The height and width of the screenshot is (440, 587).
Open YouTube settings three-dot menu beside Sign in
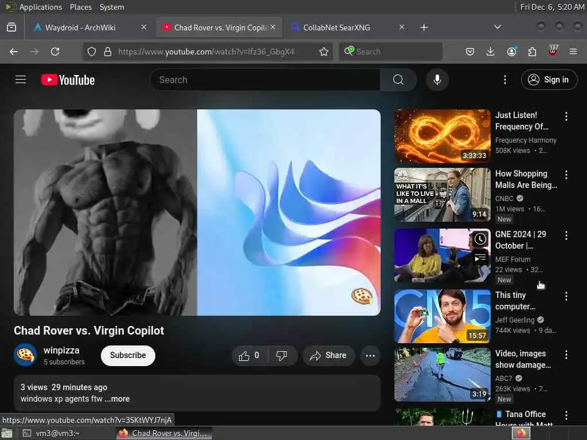tap(504, 80)
